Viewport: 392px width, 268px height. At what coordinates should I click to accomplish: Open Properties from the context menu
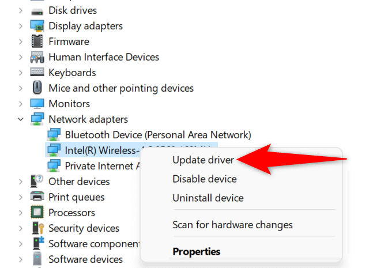point(196,251)
